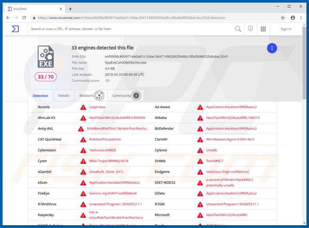This screenshot has height=228, width=309.
Task: Click the Relations graph icon
Action: coord(99,95)
